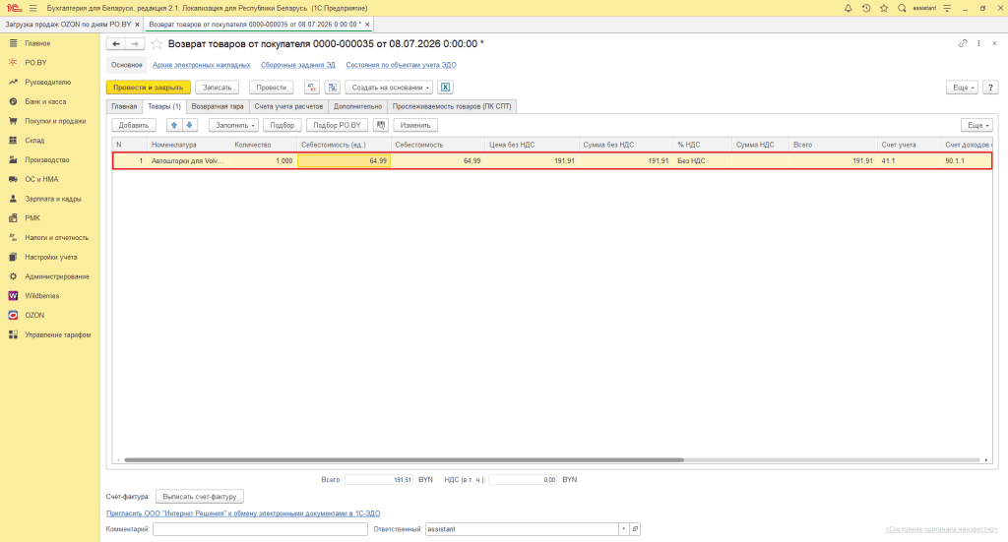Open the main hamburger menu
The height and width of the screenshot is (542, 1008).
(32, 8)
